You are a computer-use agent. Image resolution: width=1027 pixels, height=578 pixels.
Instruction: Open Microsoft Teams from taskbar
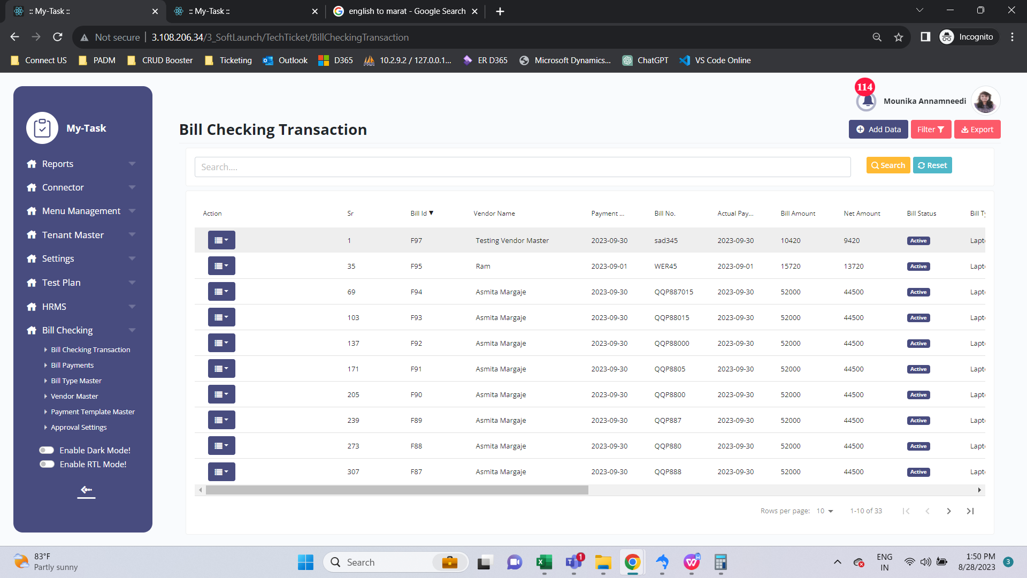(574, 562)
